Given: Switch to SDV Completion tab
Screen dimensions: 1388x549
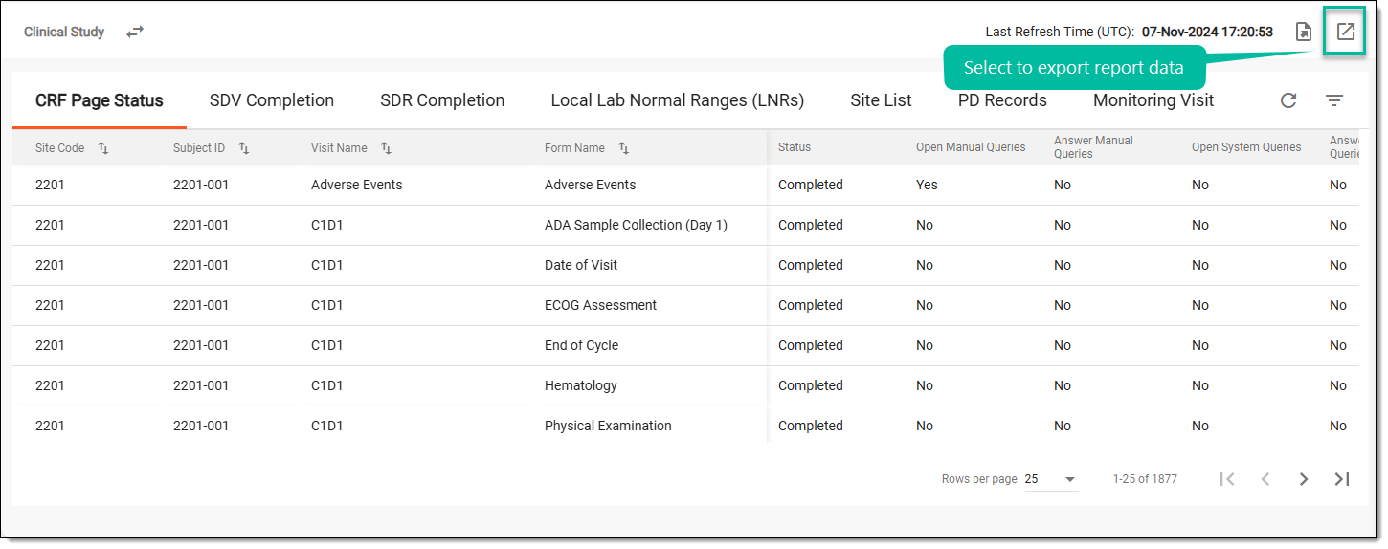Looking at the screenshot, I should (x=272, y=100).
